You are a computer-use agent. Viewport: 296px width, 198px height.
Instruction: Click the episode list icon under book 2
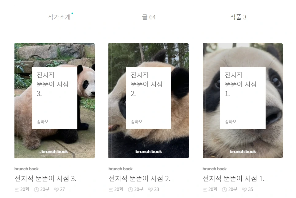click(x=111, y=189)
